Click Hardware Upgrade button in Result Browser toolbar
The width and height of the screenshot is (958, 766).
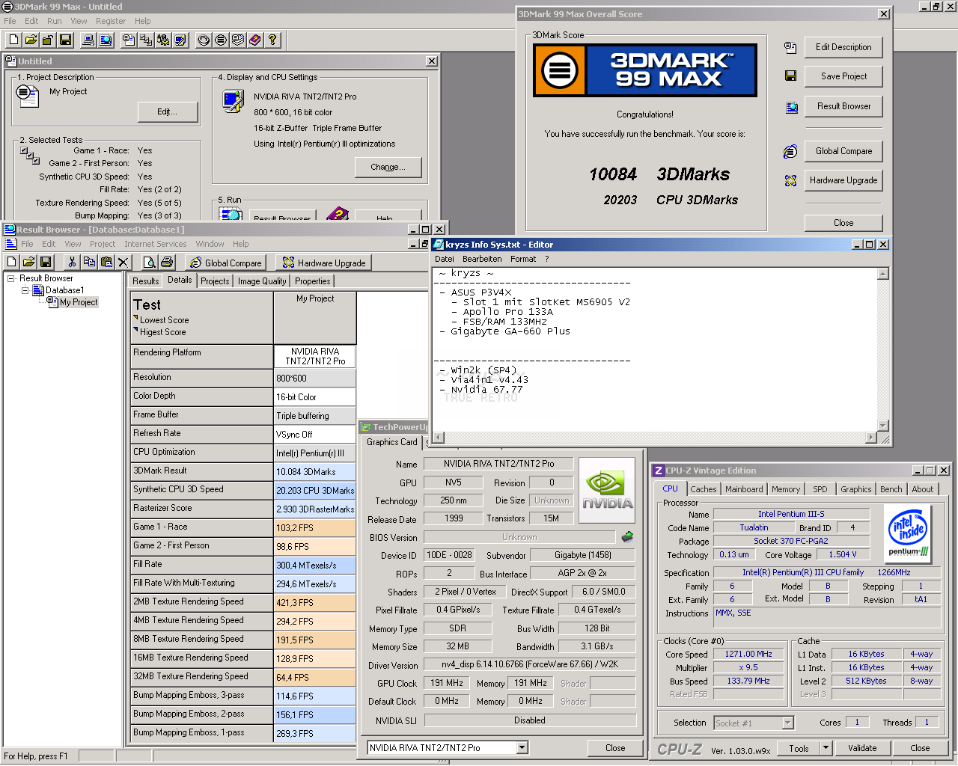pos(324,263)
